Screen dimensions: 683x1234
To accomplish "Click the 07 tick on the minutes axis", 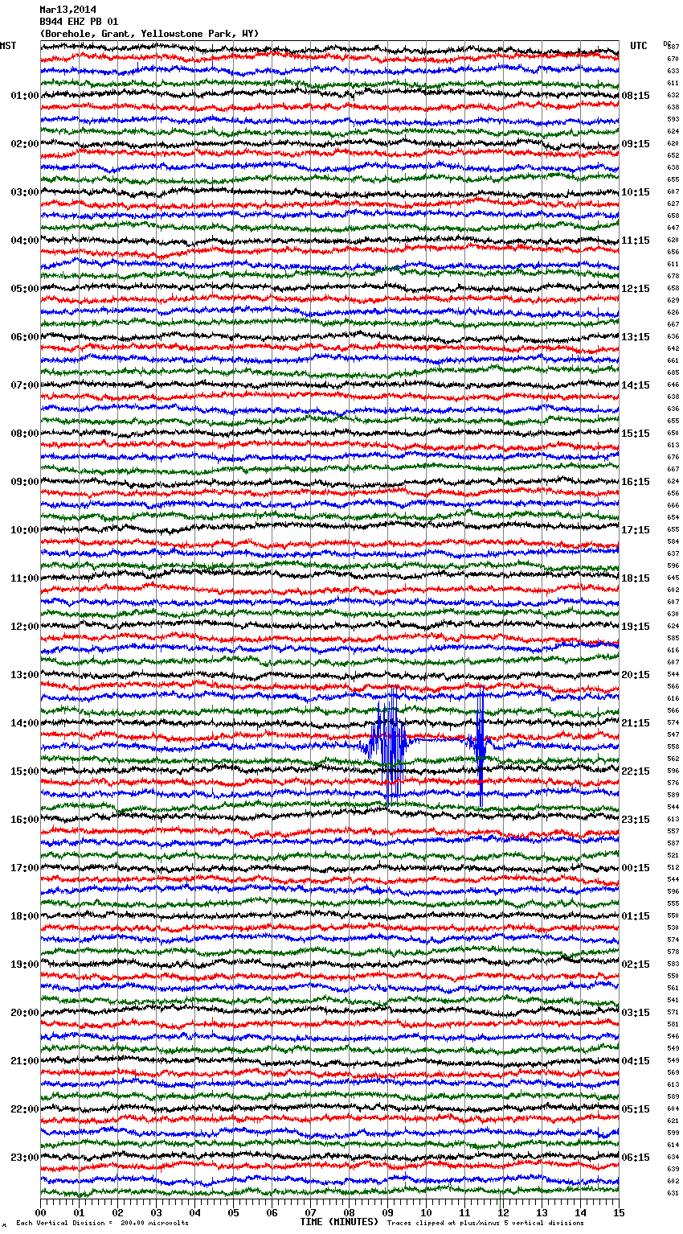I will click(310, 1212).
